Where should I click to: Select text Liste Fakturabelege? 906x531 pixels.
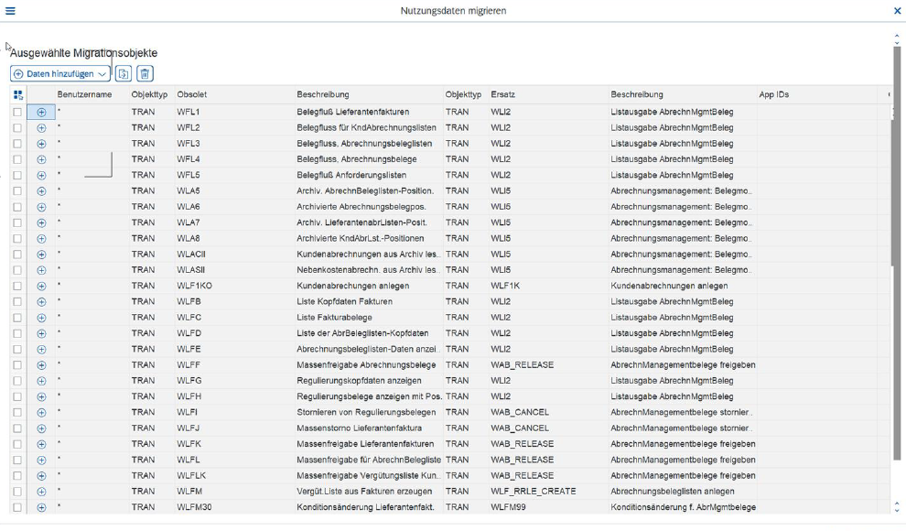tap(335, 318)
